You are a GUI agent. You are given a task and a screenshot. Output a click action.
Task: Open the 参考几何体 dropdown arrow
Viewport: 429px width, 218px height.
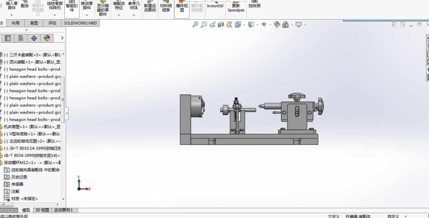coord(134,15)
